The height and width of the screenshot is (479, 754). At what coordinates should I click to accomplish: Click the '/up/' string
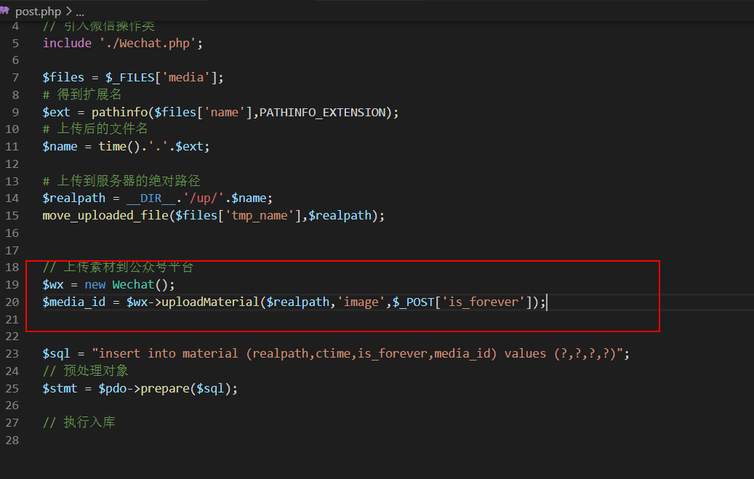(204, 198)
